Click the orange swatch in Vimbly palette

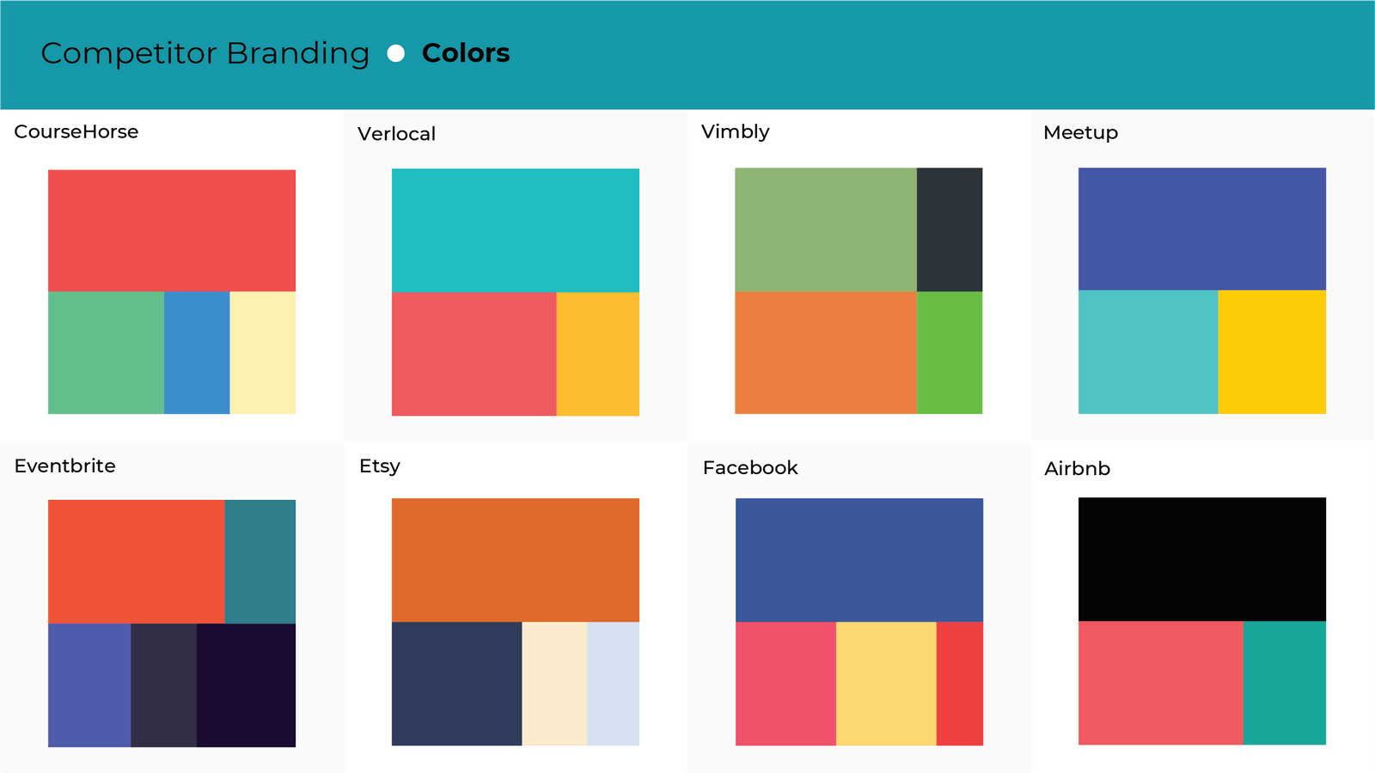[825, 352]
